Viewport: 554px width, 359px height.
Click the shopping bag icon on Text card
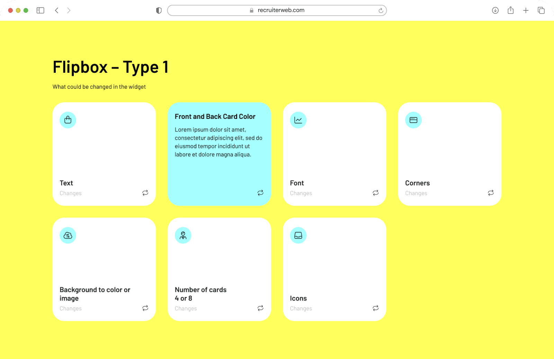click(x=68, y=120)
